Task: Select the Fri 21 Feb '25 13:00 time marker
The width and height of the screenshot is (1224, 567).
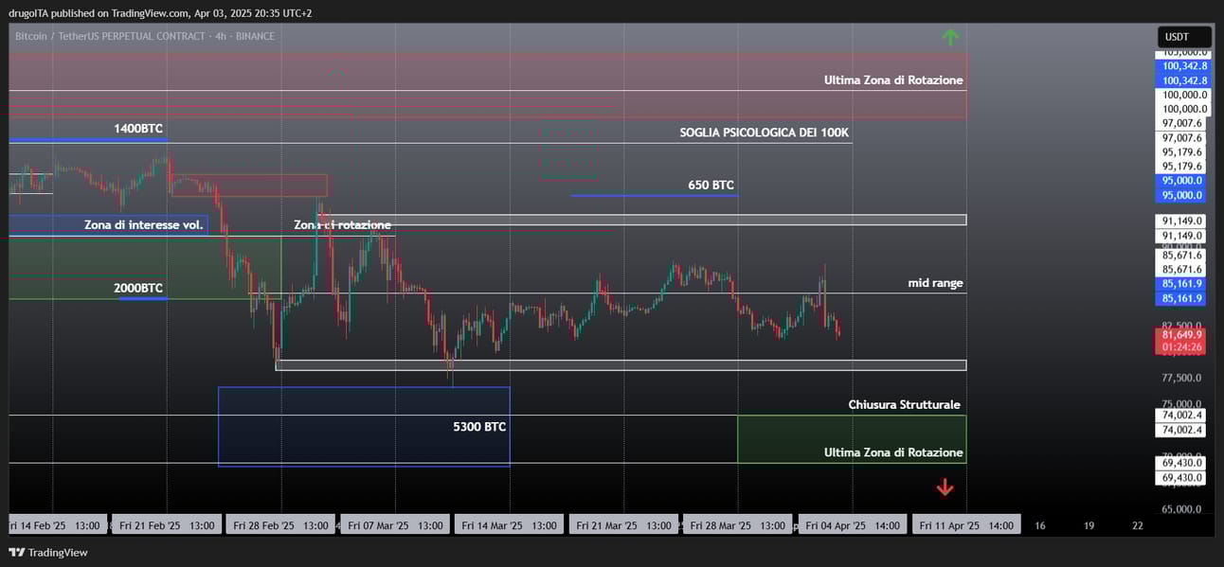Action: click(168, 525)
